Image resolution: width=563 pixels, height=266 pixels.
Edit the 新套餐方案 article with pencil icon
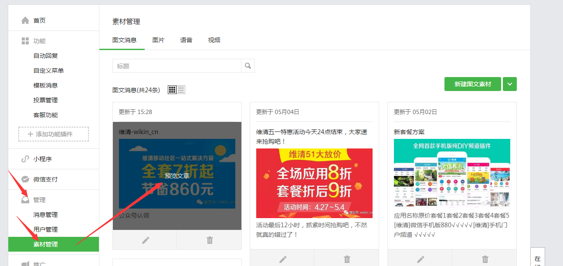pos(420,259)
